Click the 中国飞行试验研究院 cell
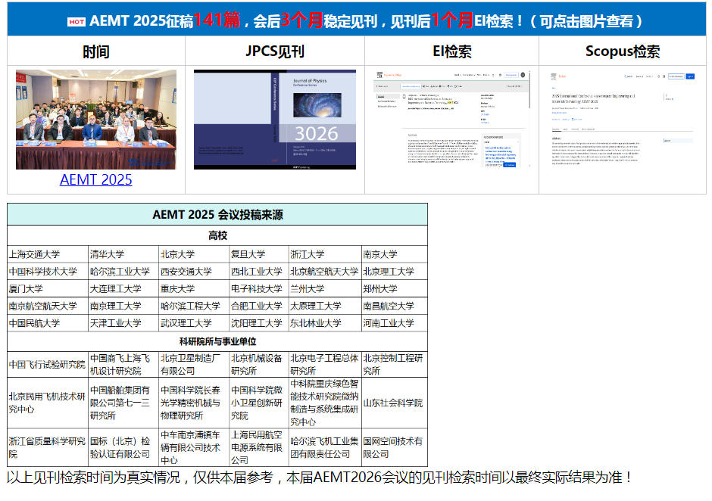Viewport: 712px width, 501px height. point(45,362)
